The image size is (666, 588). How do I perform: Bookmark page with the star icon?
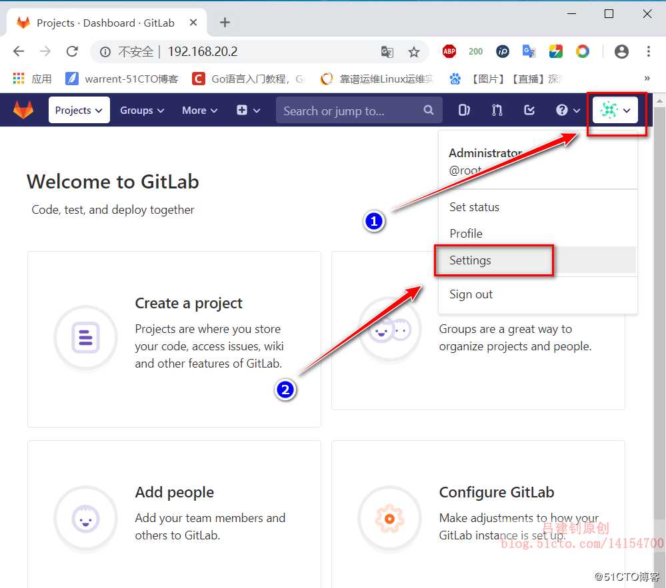click(x=414, y=52)
